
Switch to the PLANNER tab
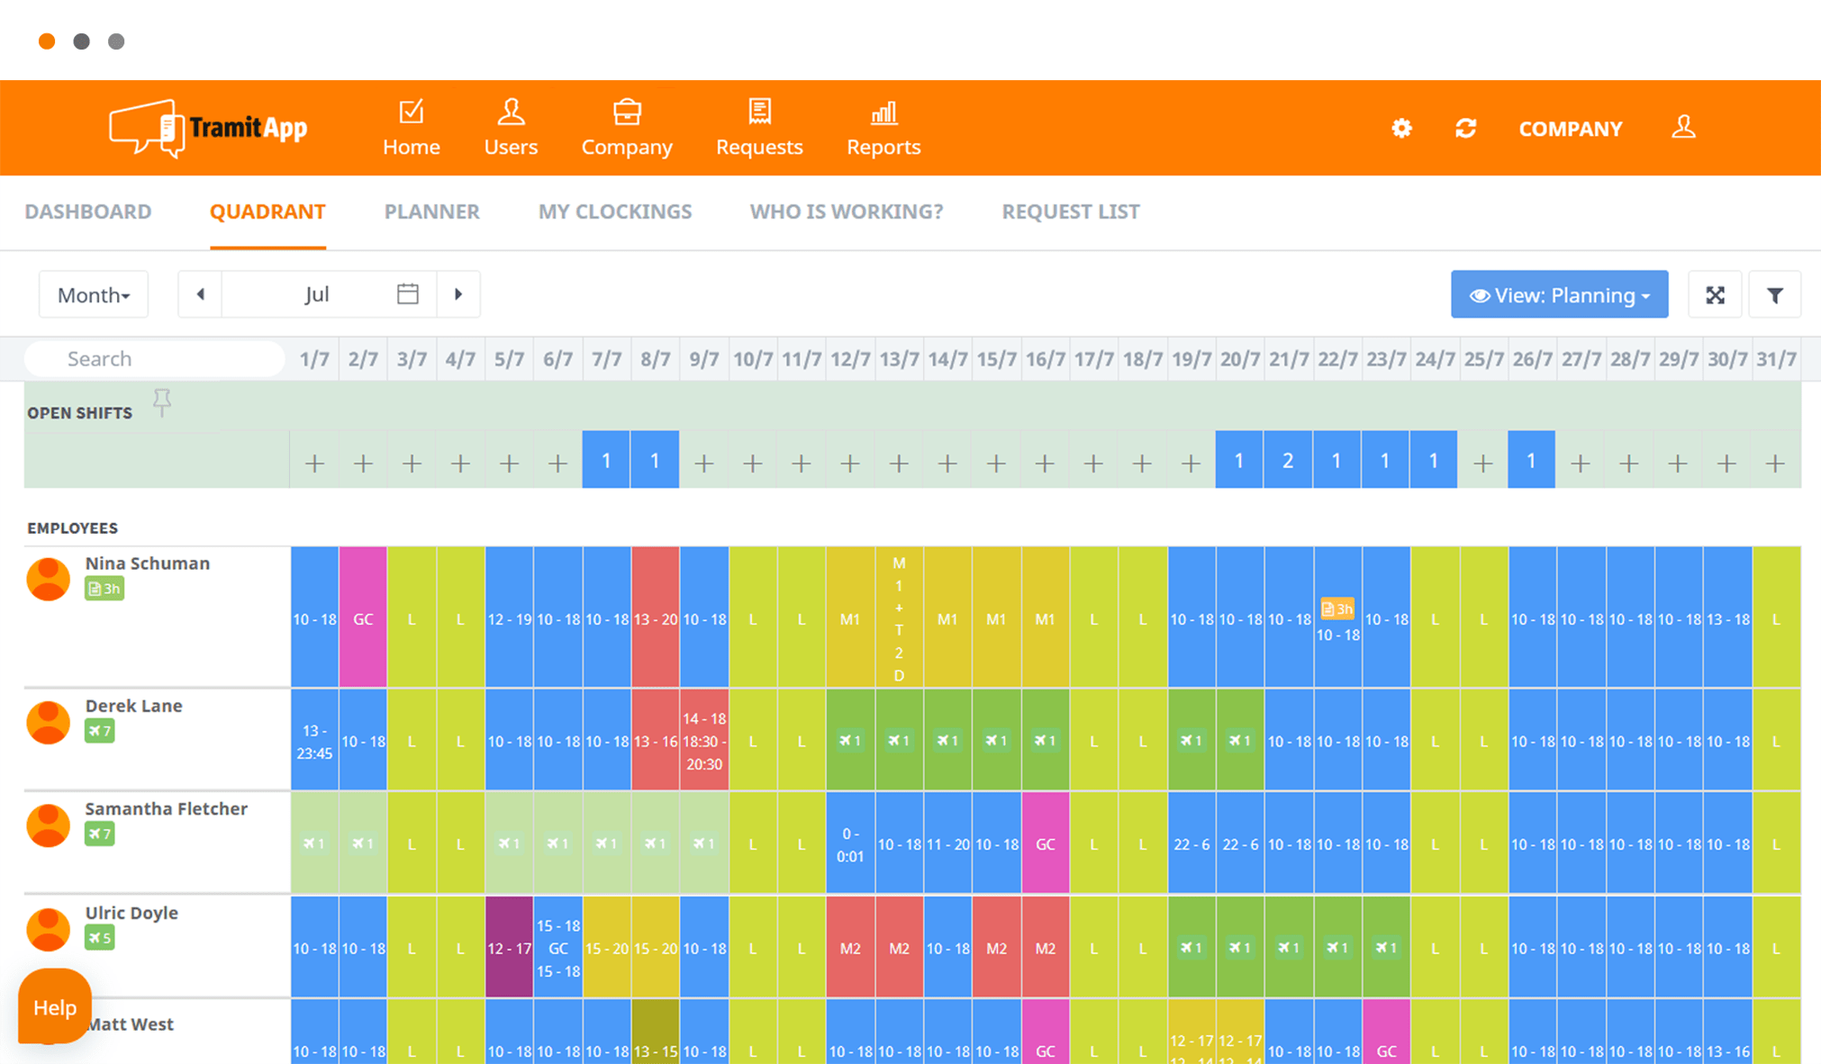[431, 212]
